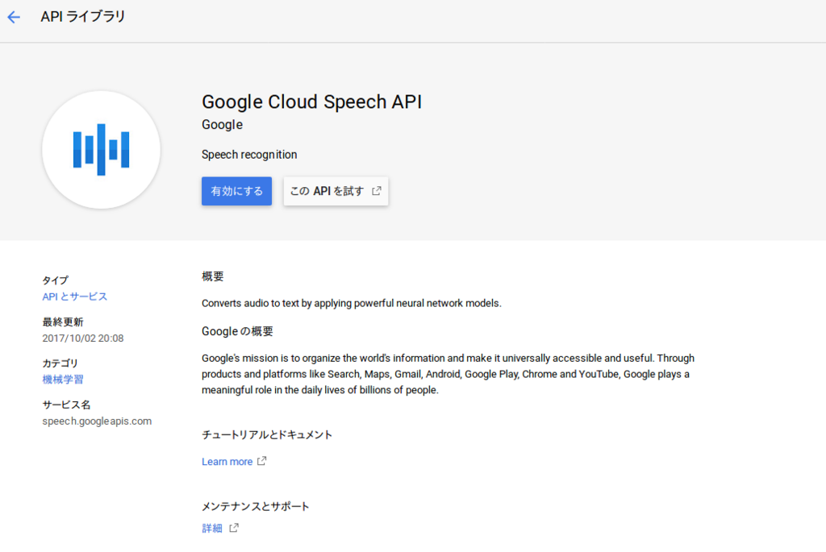Click the 2017/10/02 20:08 update date
The height and width of the screenshot is (552, 826).
coord(83,338)
